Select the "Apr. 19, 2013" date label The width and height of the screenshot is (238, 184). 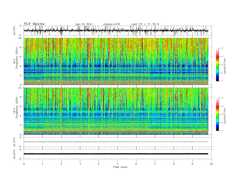(x=84, y=24)
